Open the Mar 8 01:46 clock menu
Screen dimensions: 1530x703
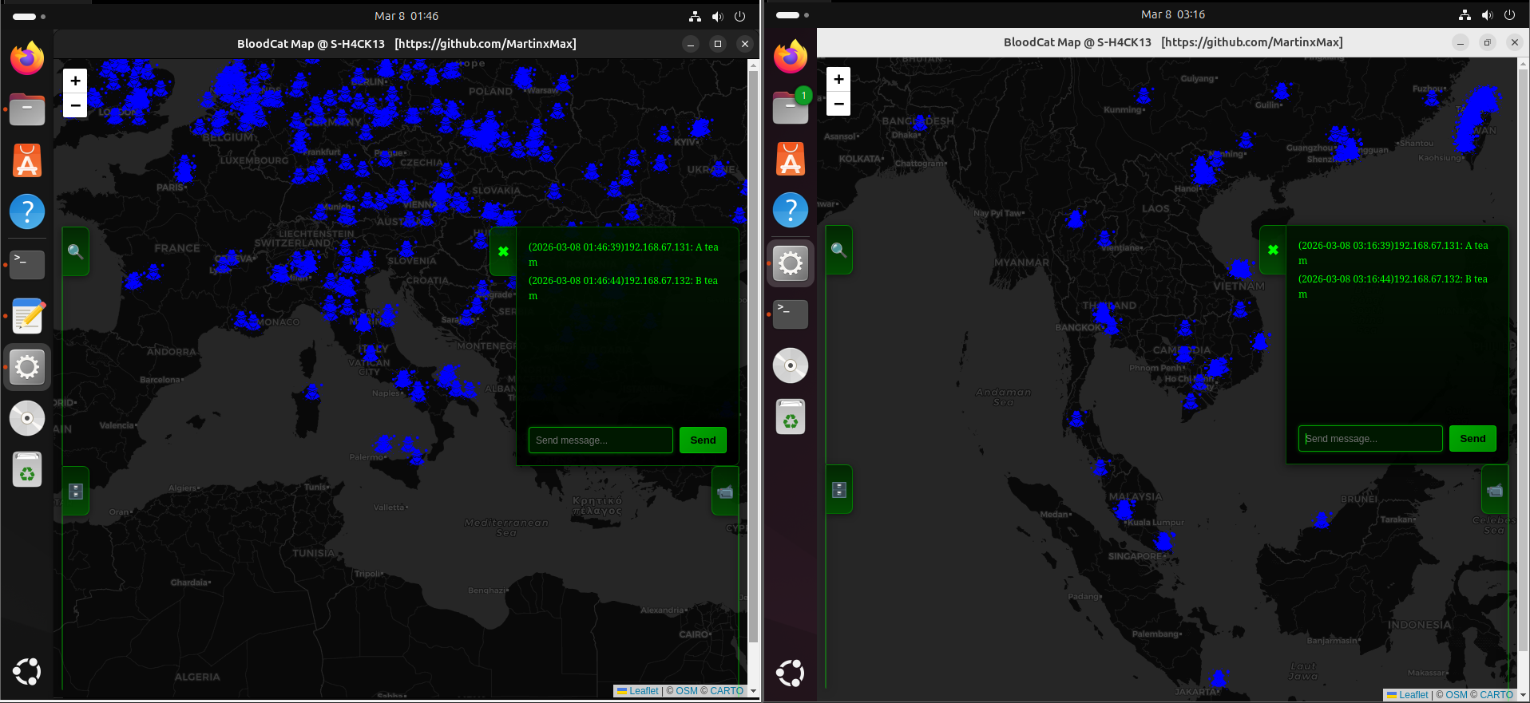coord(406,16)
